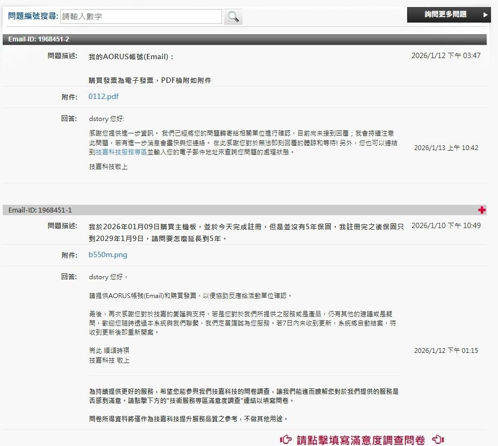Focus the question number search field
Image resolution: width=498 pixels, height=446 pixels.
[x=141, y=17]
